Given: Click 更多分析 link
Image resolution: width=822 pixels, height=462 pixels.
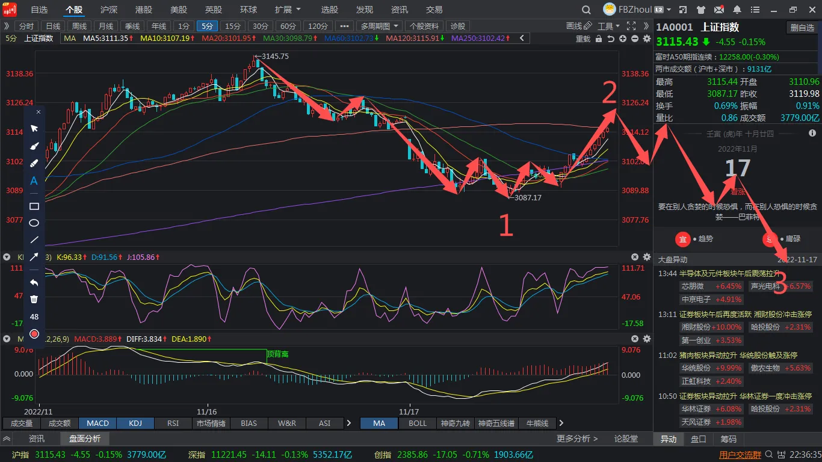Looking at the screenshot, I should pos(577,439).
